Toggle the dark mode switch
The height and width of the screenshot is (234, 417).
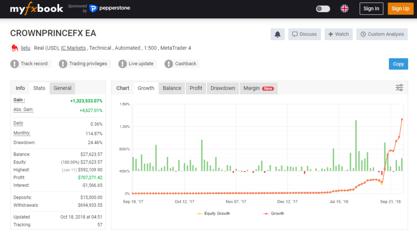tap(323, 8)
